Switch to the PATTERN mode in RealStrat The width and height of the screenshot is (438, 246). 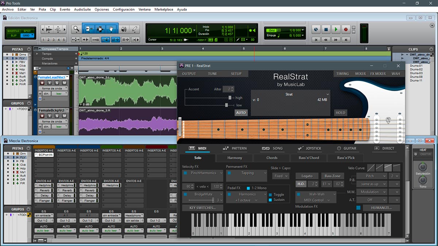pyautogui.click(x=234, y=148)
